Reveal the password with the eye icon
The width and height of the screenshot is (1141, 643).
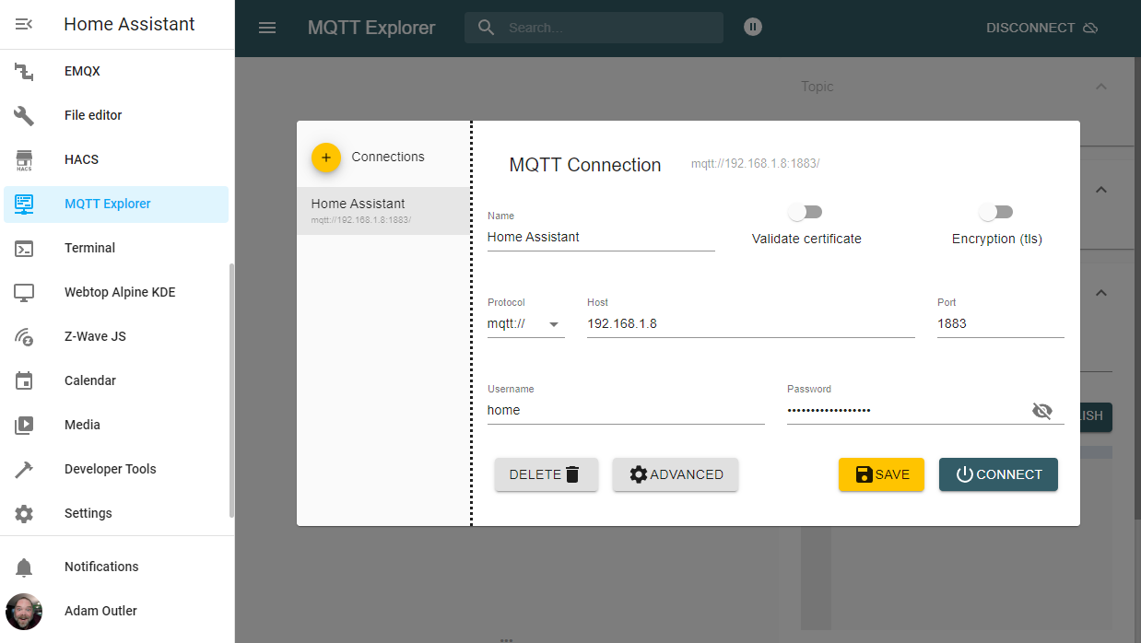(1042, 411)
